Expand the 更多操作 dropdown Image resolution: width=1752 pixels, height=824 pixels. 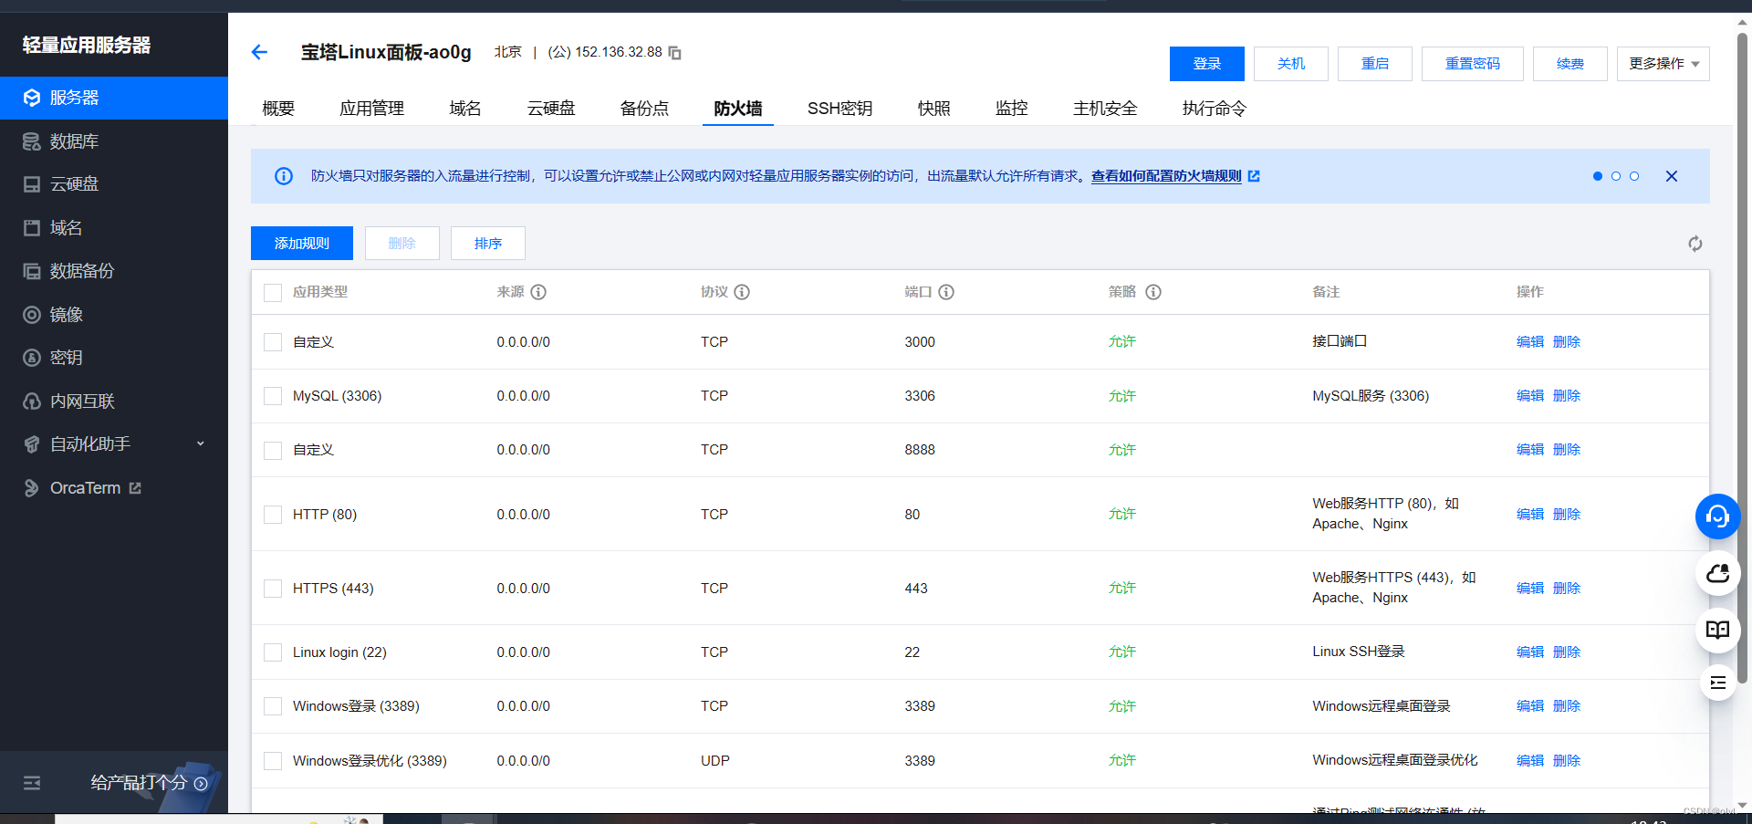(1663, 64)
